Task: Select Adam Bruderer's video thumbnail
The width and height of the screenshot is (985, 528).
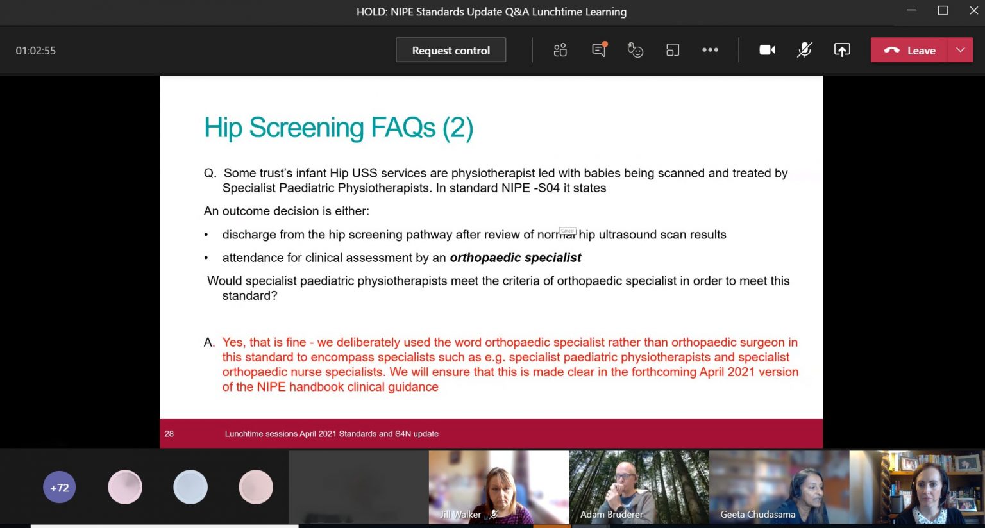Action: pyautogui.click(x=638, y=487)
